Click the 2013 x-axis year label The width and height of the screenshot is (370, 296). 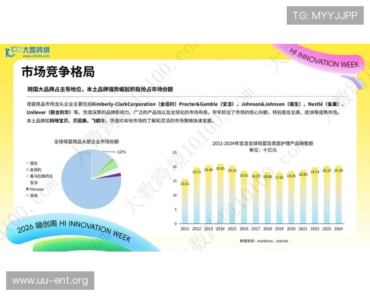tap(208, 229)
